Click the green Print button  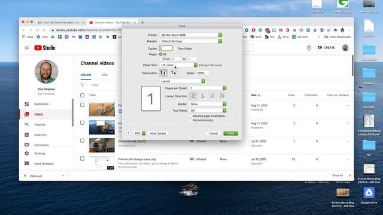click(230, 133)
